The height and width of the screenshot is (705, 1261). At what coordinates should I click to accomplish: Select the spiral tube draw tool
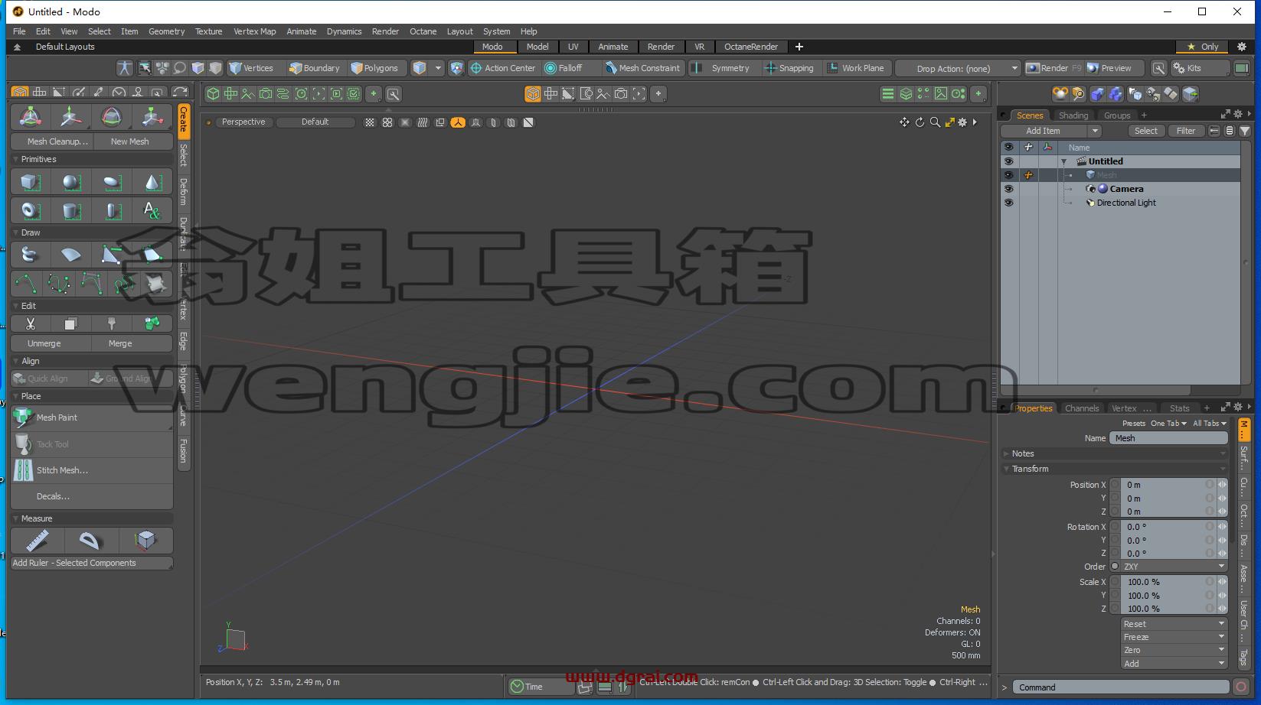coord(31,255)
